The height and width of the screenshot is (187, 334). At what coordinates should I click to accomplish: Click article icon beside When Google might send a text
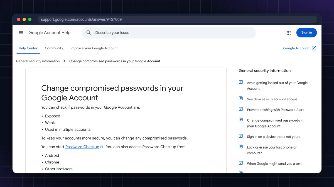tap(241, 163)
